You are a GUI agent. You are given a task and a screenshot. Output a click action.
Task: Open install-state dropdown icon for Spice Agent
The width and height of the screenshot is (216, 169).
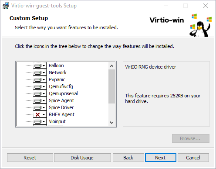(40, 100)
